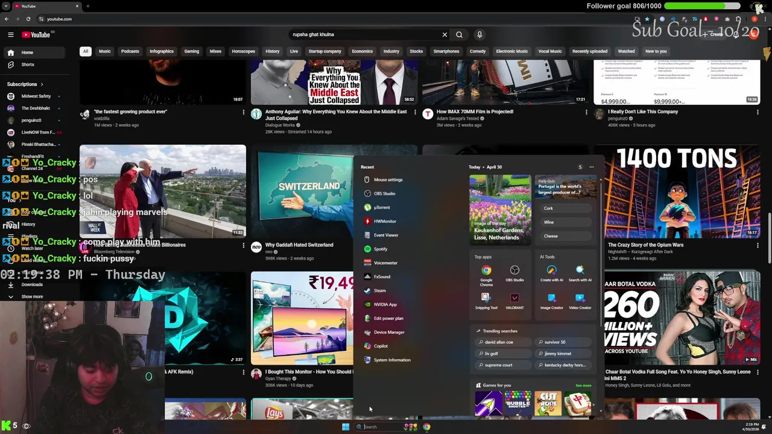Click the YouTube search input field
Image resolution: width=772 pixels, height=434 pixels.
(365, 35)
